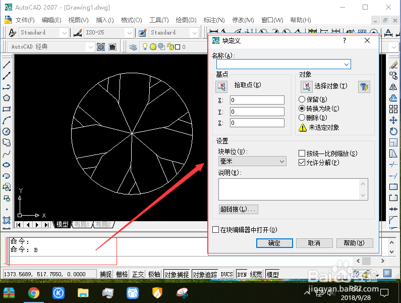This screenshot has height=303, width=401.
Task: Select the Circle tool
Action: pos(7,131)
